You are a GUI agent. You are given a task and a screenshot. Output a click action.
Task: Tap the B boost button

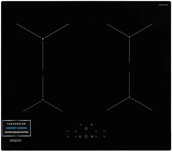coord(92,137)
